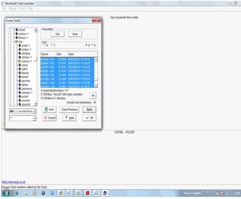Click the Name column header
Screen dimensions: 241x199
tap(48, 54)
